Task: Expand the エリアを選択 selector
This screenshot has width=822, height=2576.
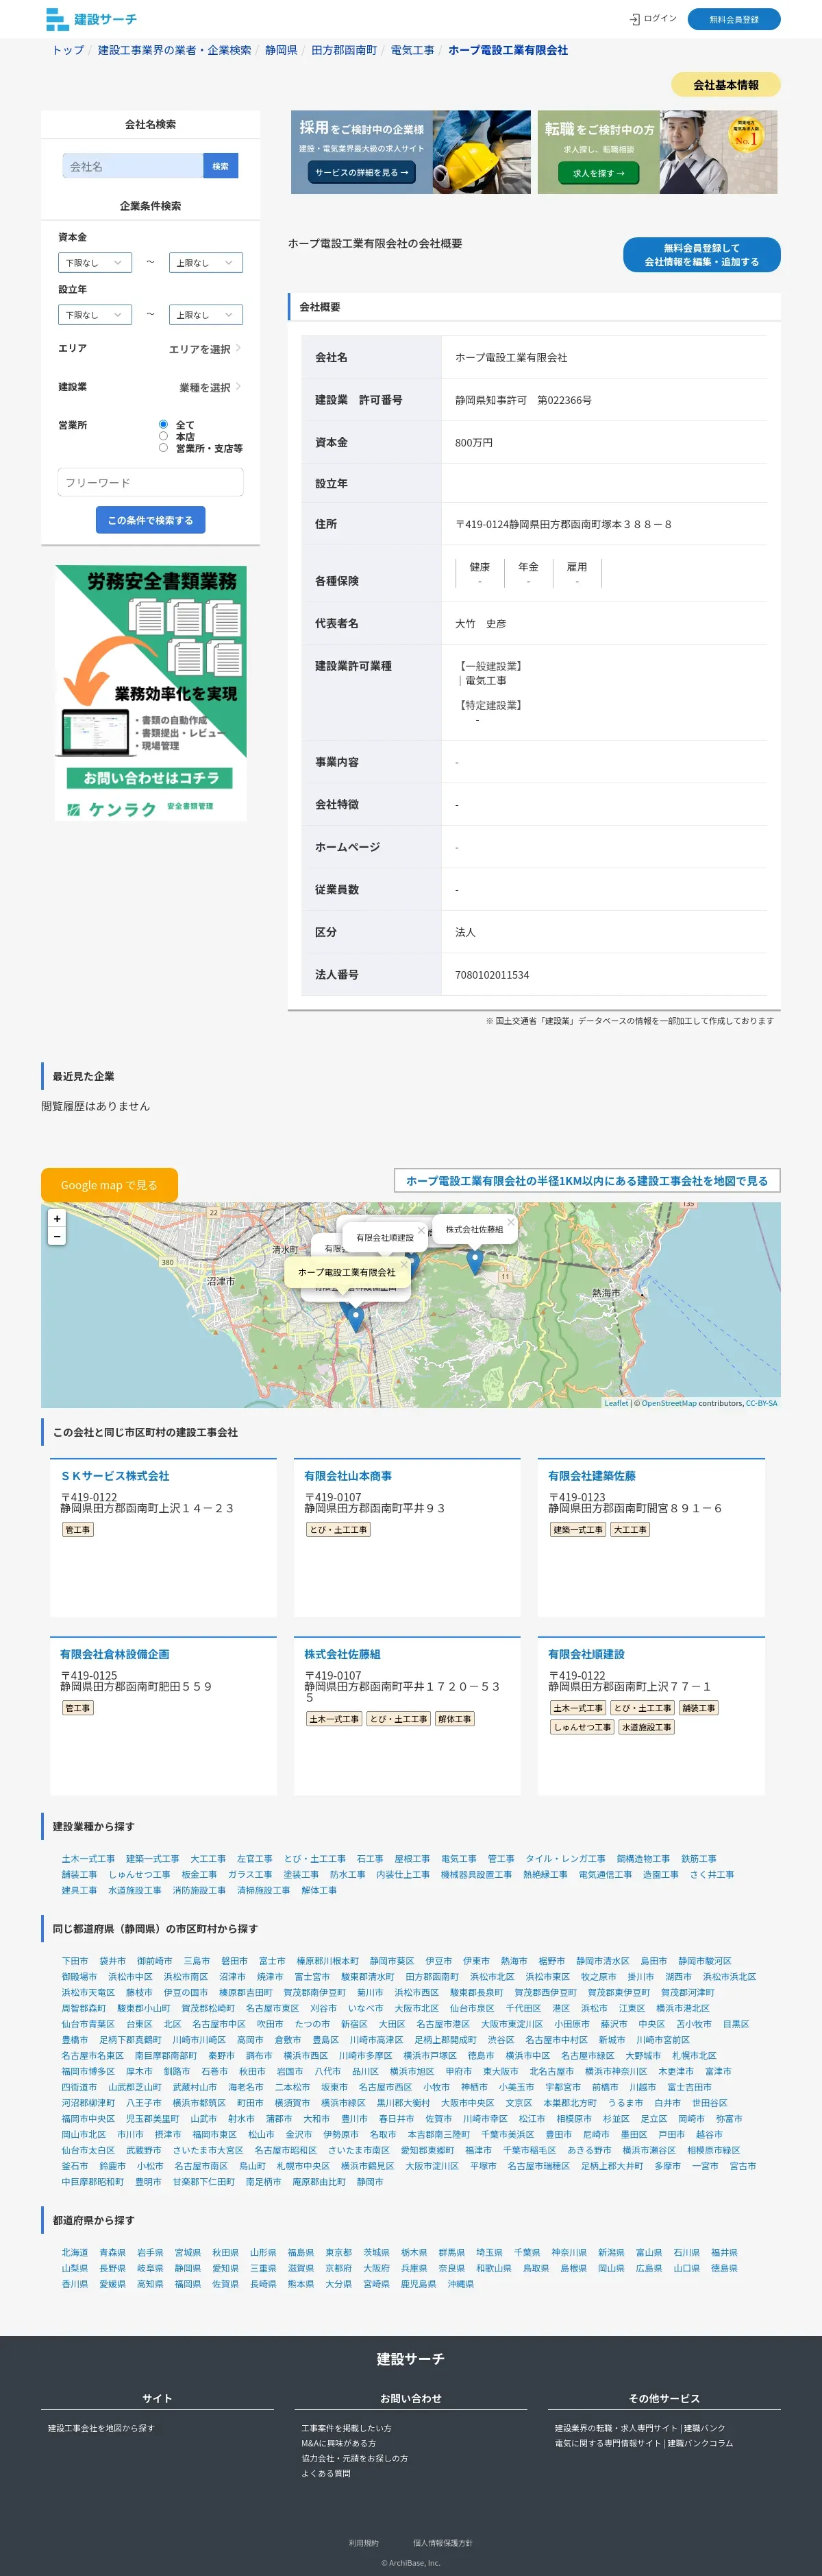Action: coord(205,349)
